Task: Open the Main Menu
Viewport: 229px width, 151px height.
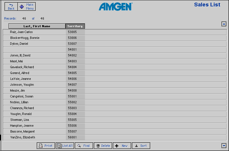Action: (27, 7)
